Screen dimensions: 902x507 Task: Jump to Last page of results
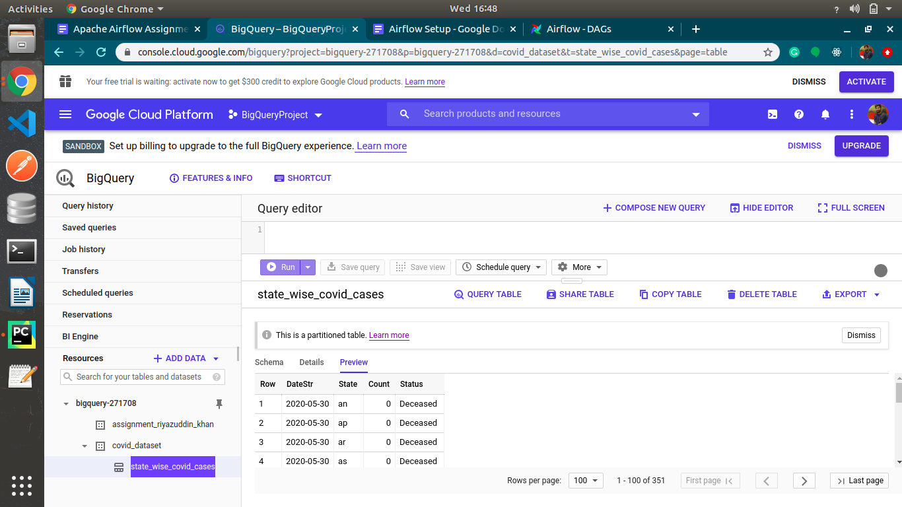859,481
